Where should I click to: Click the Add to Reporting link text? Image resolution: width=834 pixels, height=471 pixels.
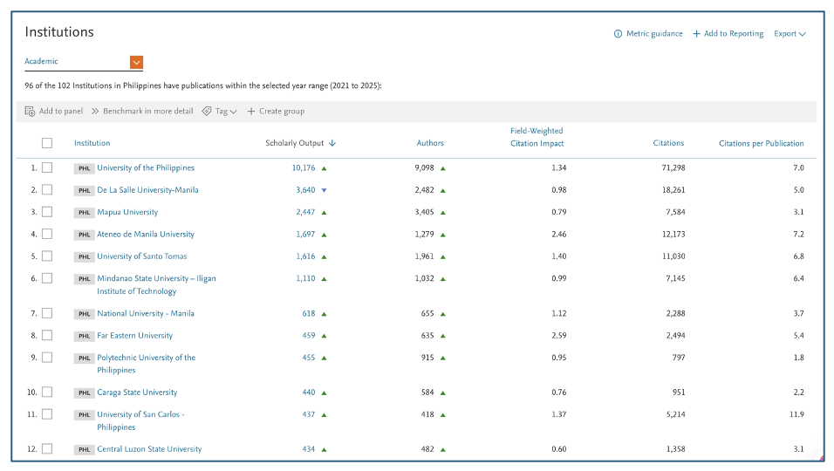coord(734,33)
